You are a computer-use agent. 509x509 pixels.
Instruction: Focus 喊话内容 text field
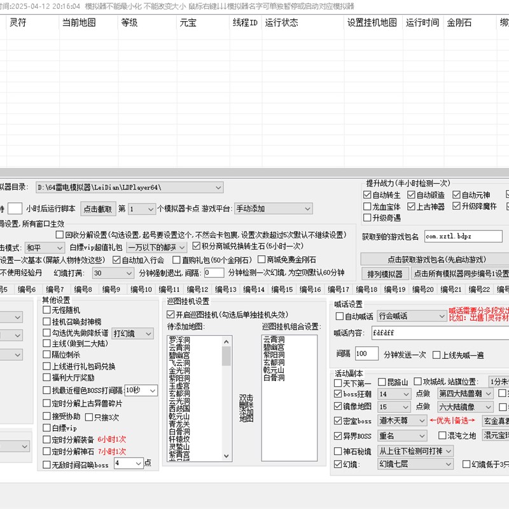[440, 333]
